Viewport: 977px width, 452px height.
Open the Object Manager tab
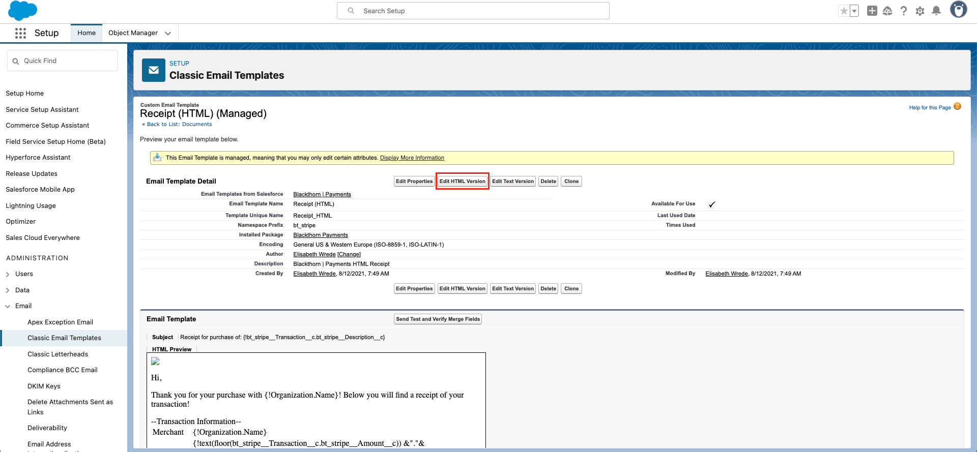[x=133, y=33]
